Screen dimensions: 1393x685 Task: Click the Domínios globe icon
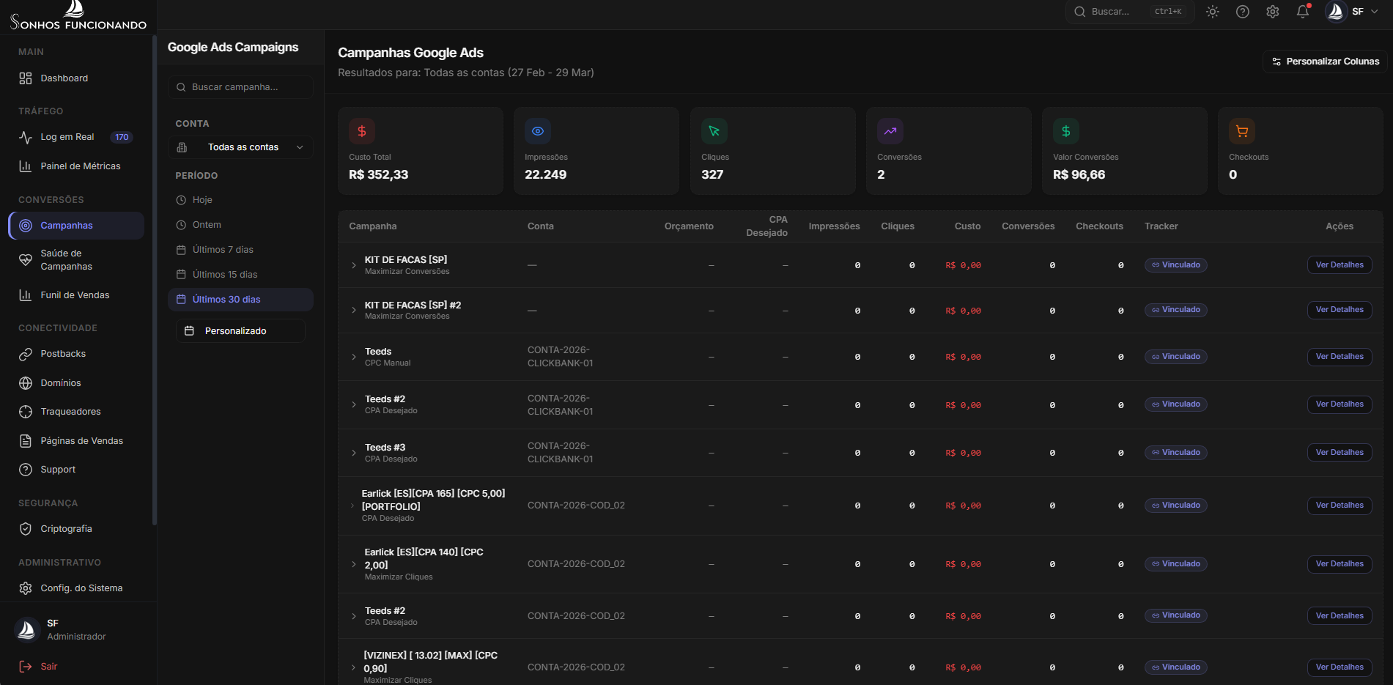tap(26, 383)
